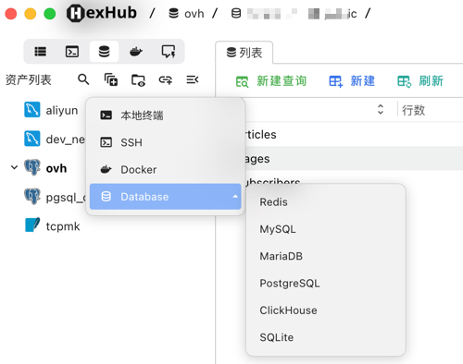Select the database view icon in sidebar switcher
The image size is (463, 364).
104,52
